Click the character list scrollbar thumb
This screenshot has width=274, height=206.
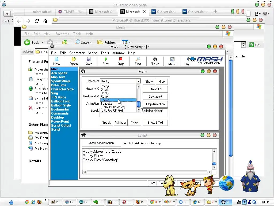click(x=139, y=104)
